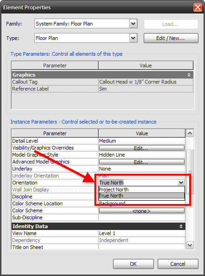Click the Edit / New... button
Image resolution: width=205 pixels, height=276 pixels.
click(171, 38)
